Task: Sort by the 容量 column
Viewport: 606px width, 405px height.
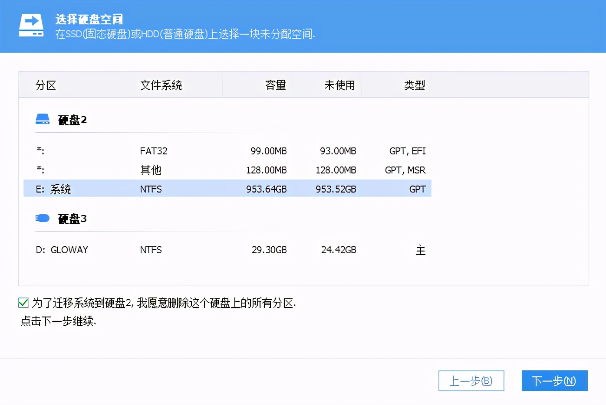Action: click(275, 85)
